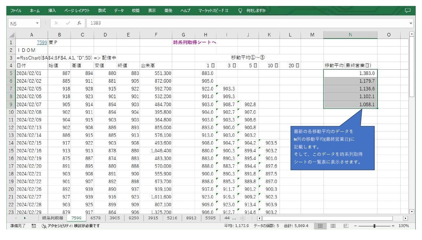The height and width of the screenshot is (240, 422).
Task: Expand the formula bar with chevron
Action: [x=411, y=23]
